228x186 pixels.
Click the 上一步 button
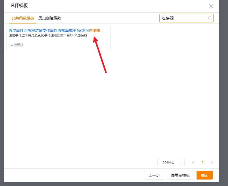click(x=154, y=175)
